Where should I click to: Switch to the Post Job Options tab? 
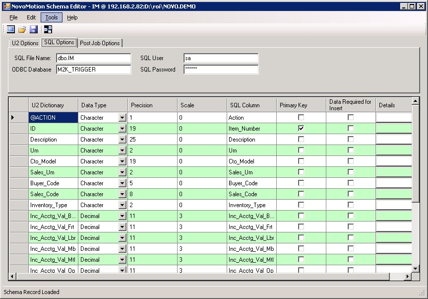pyautogui.click(x=100, y=43)
